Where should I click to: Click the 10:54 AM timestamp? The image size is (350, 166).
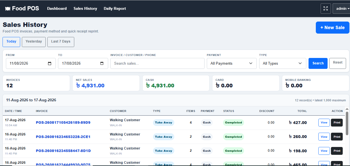click(11, 125)
